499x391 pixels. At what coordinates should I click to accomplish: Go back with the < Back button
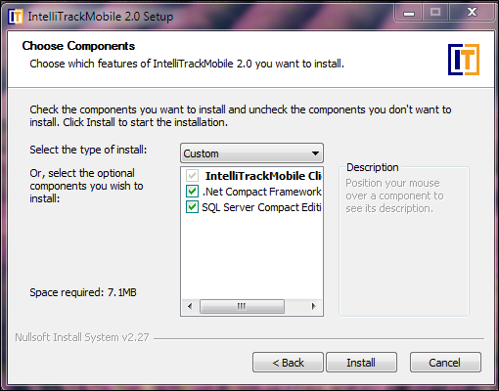coord(288,363)
